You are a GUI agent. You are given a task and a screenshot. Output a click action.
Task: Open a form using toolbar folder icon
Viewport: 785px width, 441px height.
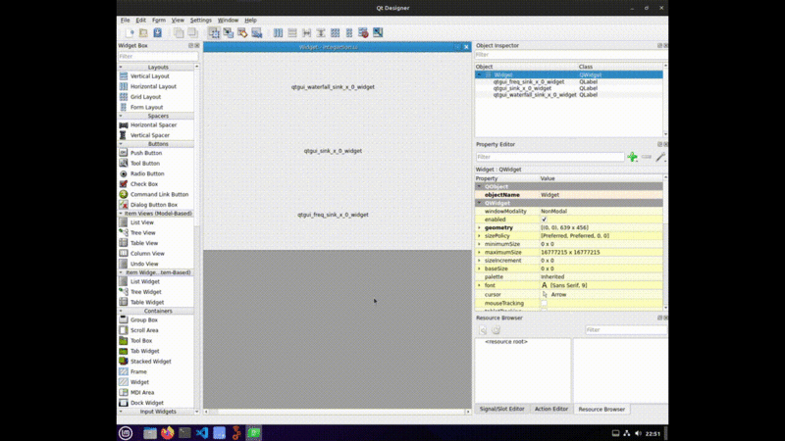(x=143, y=33)
